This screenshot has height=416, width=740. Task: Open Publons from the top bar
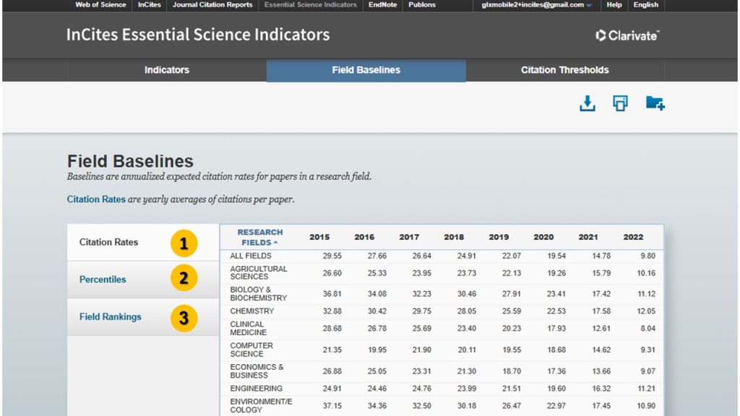422,5
